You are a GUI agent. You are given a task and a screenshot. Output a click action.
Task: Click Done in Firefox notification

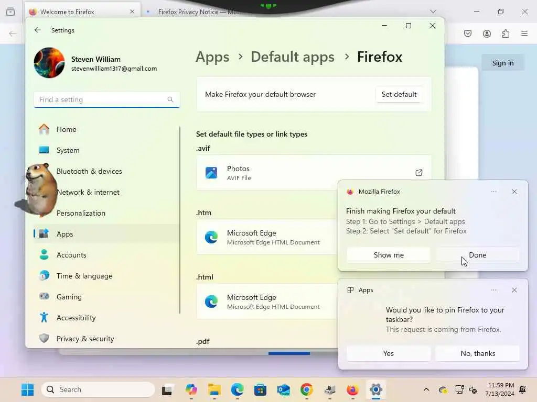point(477,255)
